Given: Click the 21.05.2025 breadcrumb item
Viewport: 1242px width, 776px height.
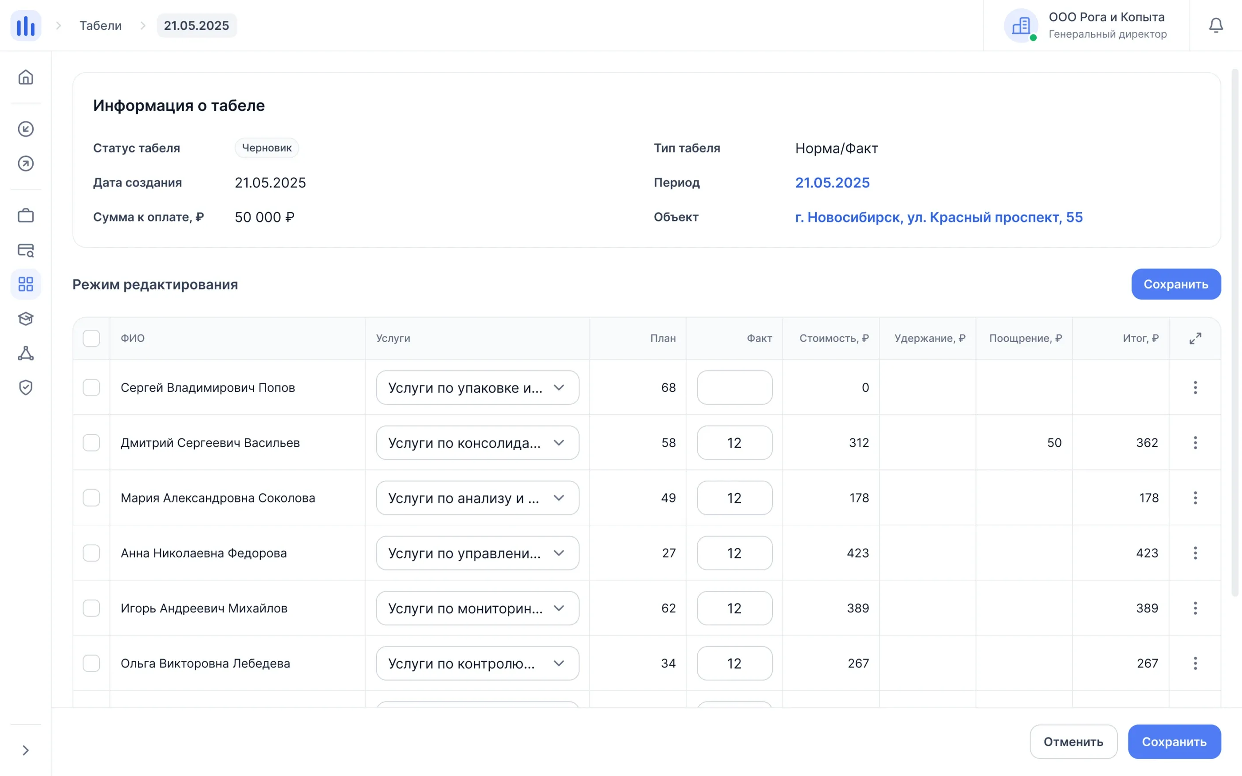Looking at the screenshot, I should click(x=197, y=26).
